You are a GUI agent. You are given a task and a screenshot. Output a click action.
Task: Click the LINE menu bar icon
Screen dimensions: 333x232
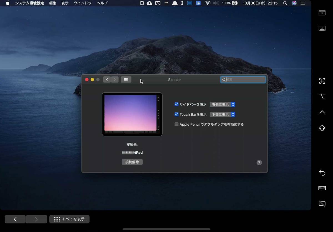coord(166,3)
